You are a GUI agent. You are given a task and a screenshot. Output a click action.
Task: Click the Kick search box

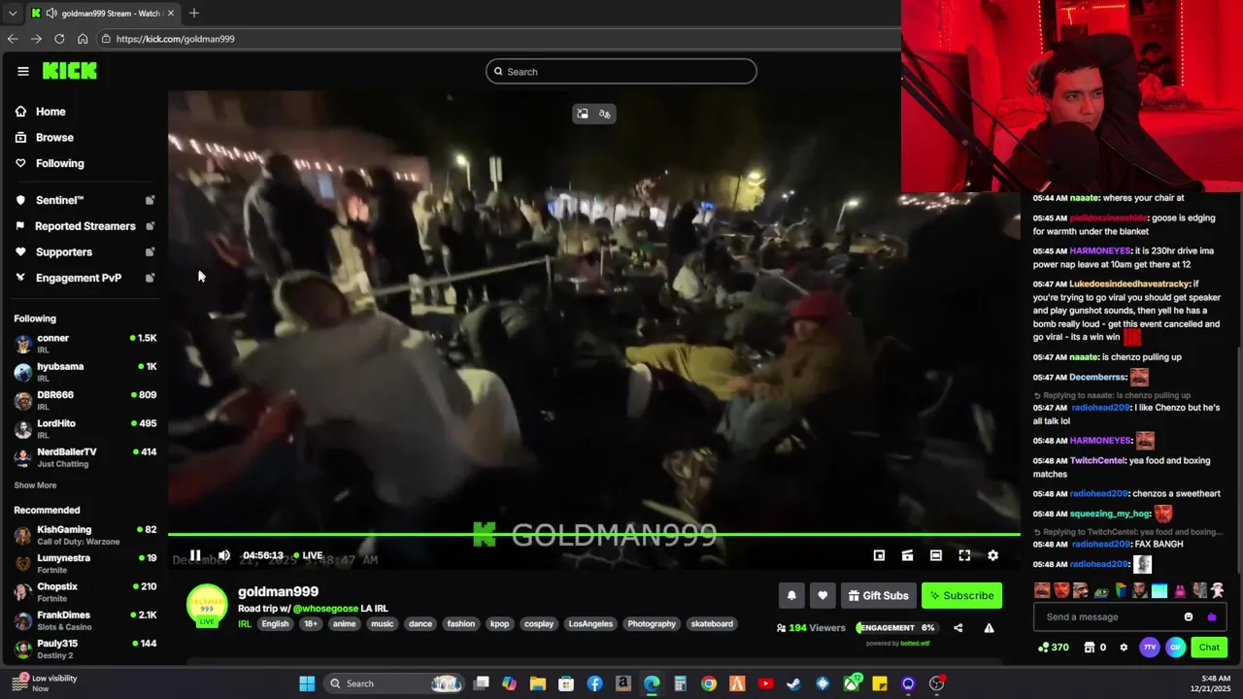[x=621, y=71]
